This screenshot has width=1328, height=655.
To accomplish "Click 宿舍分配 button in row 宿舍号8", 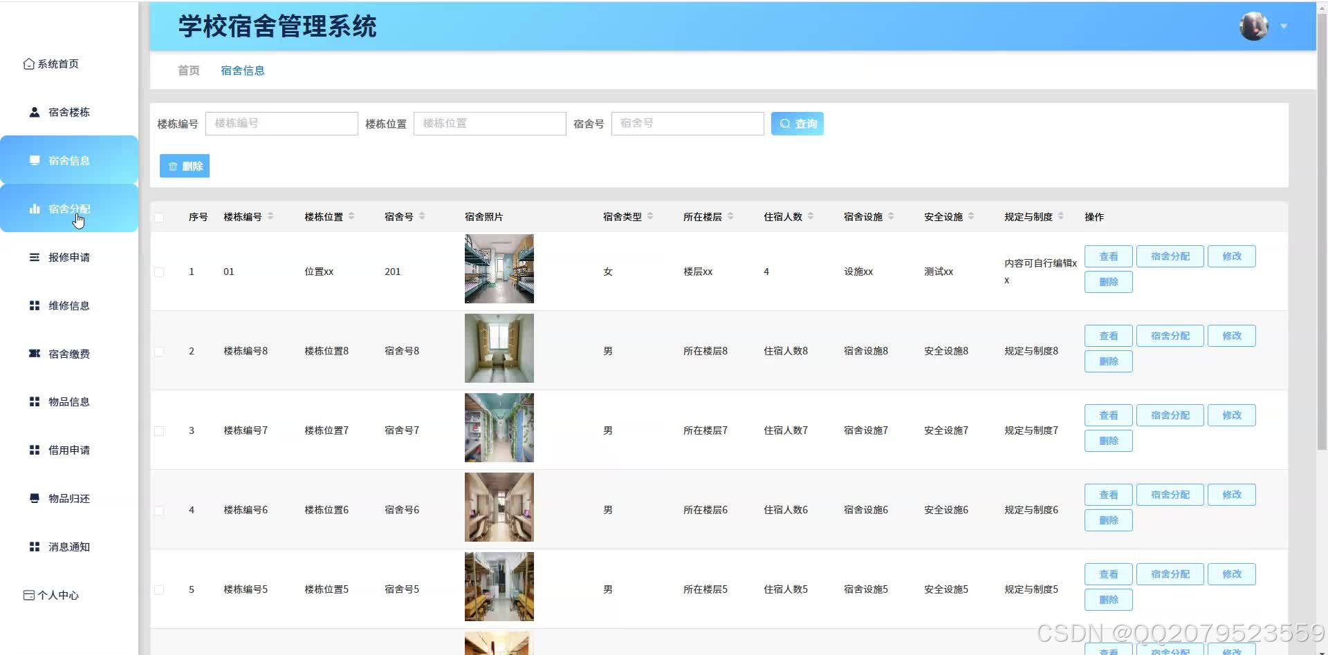I will tap(1170, 336).
